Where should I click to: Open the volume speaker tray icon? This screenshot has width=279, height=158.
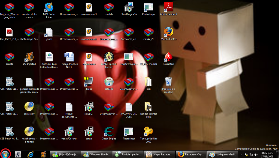(x=256, y=155)
